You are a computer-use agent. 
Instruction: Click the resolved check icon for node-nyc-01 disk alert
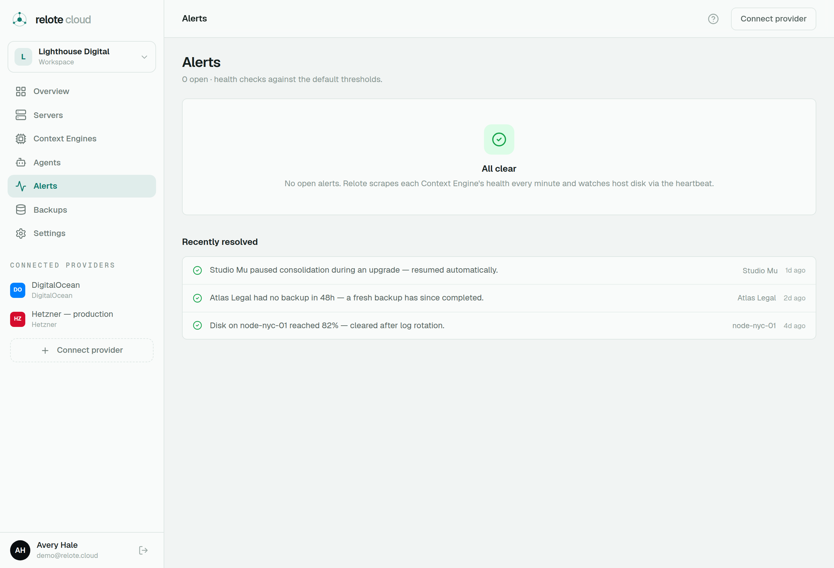click(197, 325)
